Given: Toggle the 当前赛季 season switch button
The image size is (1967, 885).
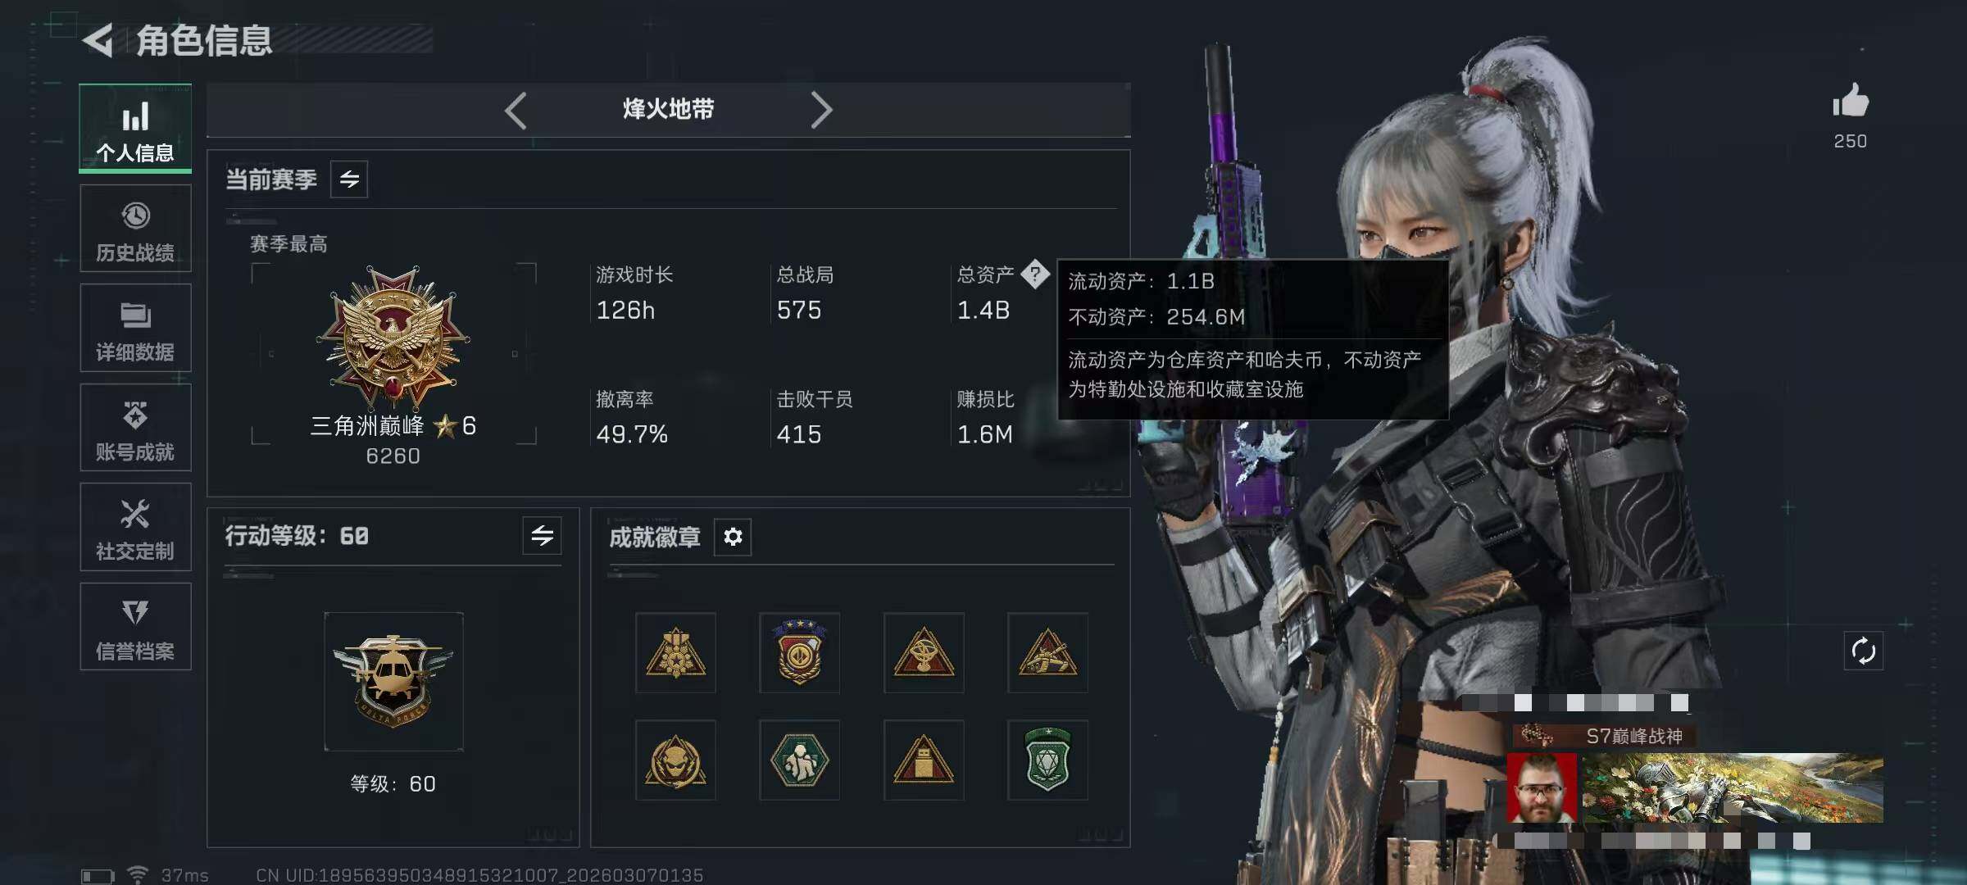Looking at the screenshot, I should click(x=349, y=179).
